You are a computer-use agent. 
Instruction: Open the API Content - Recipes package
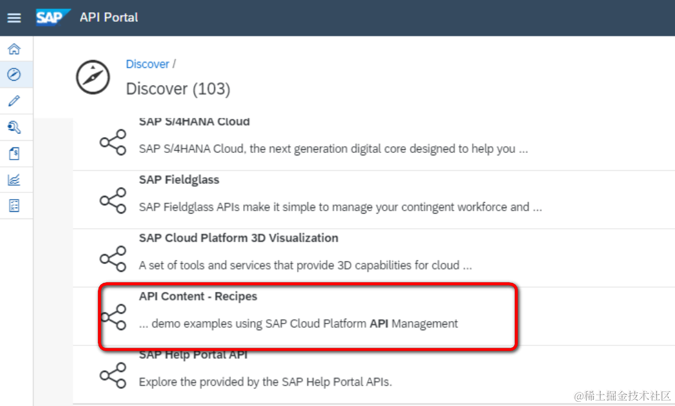click(198, 296)
